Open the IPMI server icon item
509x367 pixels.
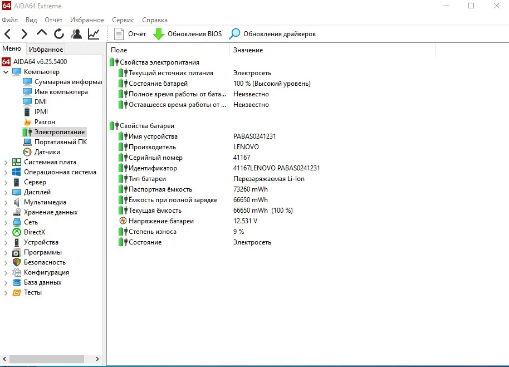[x=27, y=112]
